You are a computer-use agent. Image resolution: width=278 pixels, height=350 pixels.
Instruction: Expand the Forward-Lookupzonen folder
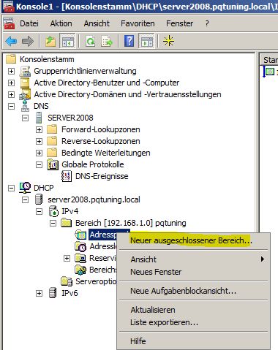pyautogui.click(x=39, y=129)
